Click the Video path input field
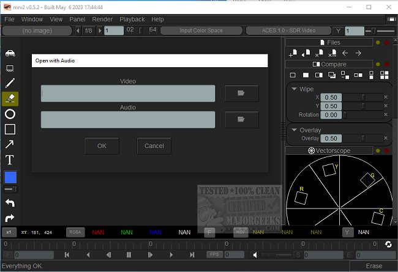Screen dimensions: 398x272 [x=128, y=94]
